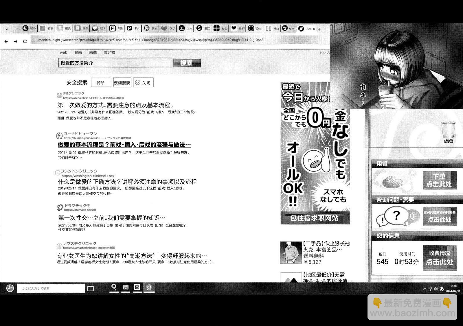The image size is (463, 326).
Task: Reload the current page
Action: [25, 41]
